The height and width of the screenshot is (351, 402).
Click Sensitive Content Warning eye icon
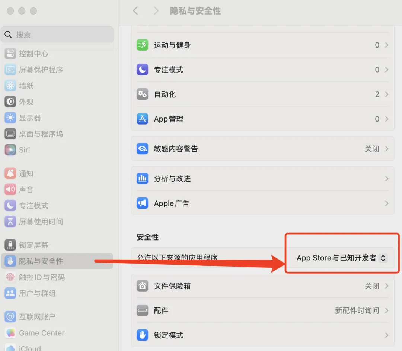pos(142,149)
